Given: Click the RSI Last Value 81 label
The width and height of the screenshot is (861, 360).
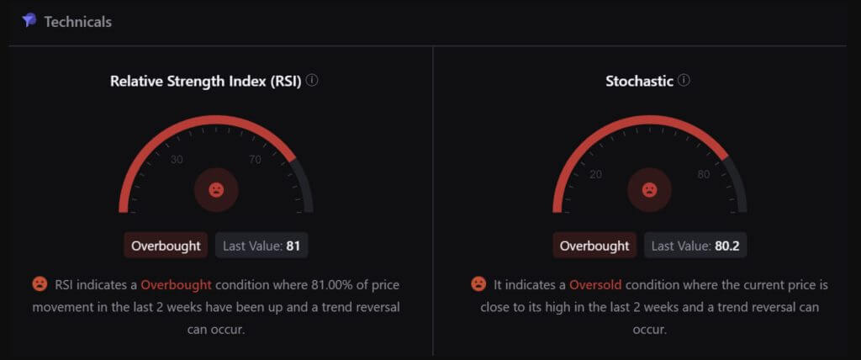Looking at the screenshot, I should click(261, 245).
